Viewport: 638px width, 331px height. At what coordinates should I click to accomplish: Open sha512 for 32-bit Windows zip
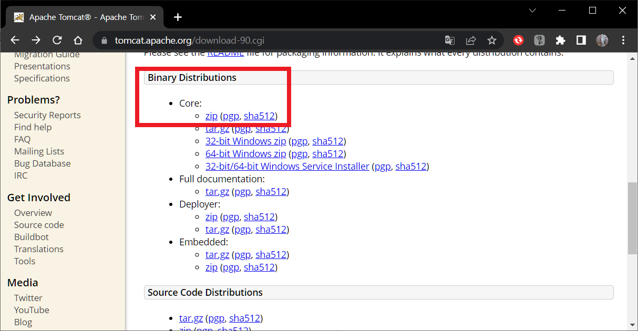point(328,141)
